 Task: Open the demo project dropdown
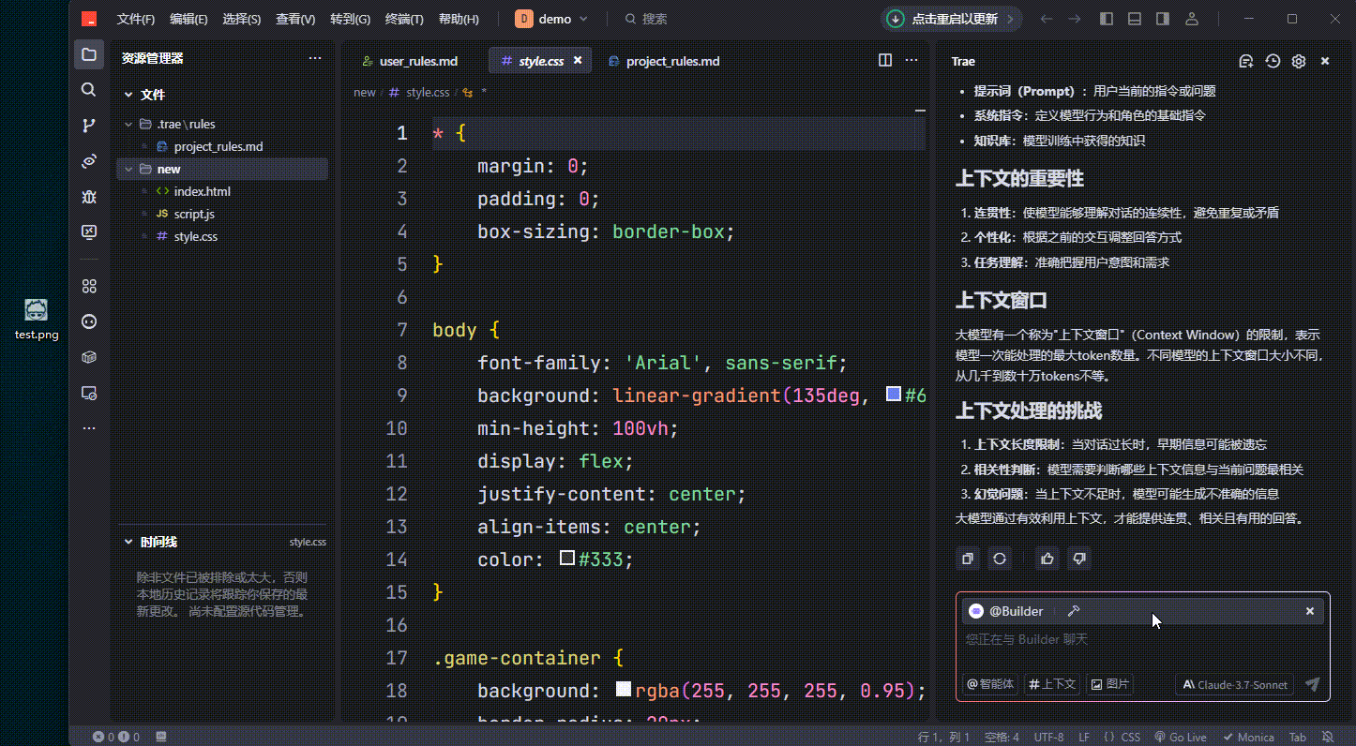[x=552, y=19]
